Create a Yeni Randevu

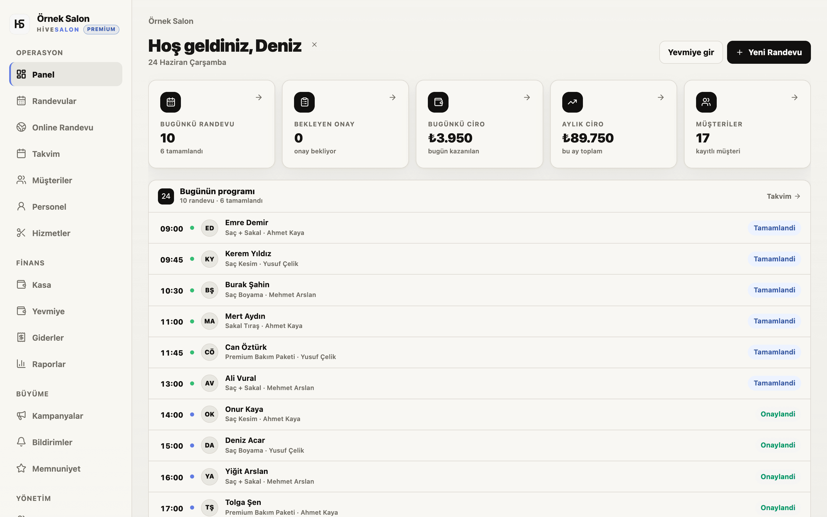[x=768, y=52]
